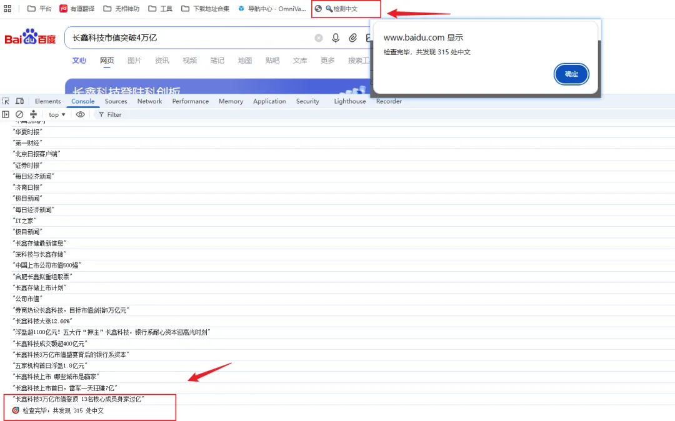Click console line "五家机构首日浮盈1.8亿元"
The height and width of the screenshot is (421, 675).
(x=50, y=365)
